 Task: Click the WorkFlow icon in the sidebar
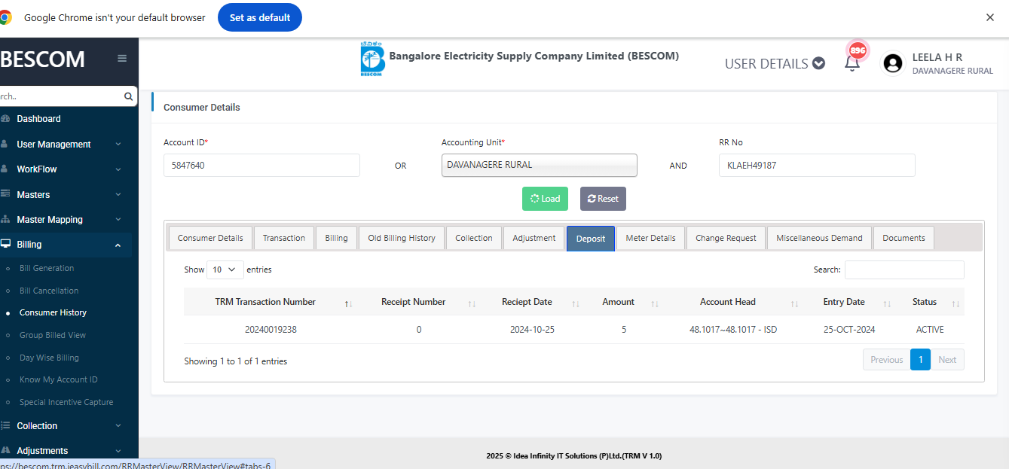[5, 169]
